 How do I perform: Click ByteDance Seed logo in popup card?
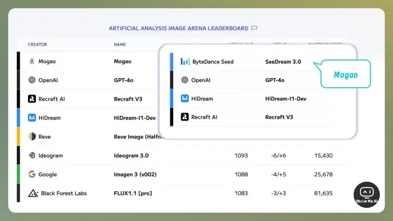185,61
